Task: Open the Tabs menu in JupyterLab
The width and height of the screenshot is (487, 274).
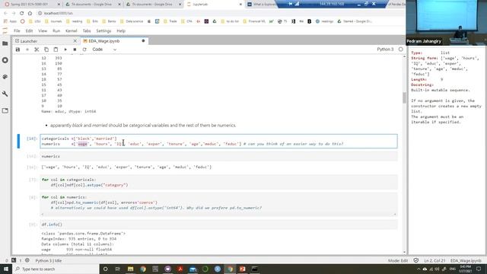Action: click(87, 30)
